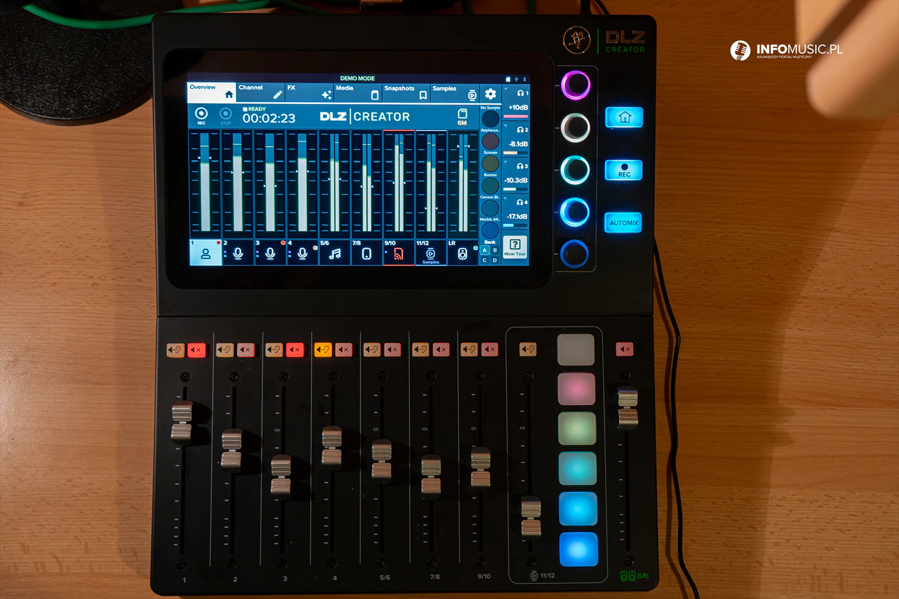Image resolution: width=899 pixels, height=599 pixels.
Task: Toggle the channel 5/6 mute button
Action: 393,350
